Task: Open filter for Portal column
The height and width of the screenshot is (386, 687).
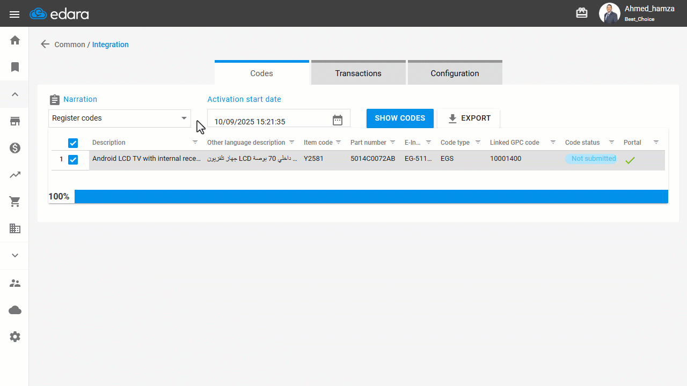Action: pos(656,142)
